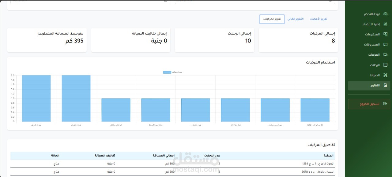Click the 1.0 value on the chart axis
The image size is (392, 177).
click(13, 98)
